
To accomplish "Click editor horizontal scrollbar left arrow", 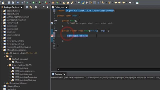I will 58,69.
